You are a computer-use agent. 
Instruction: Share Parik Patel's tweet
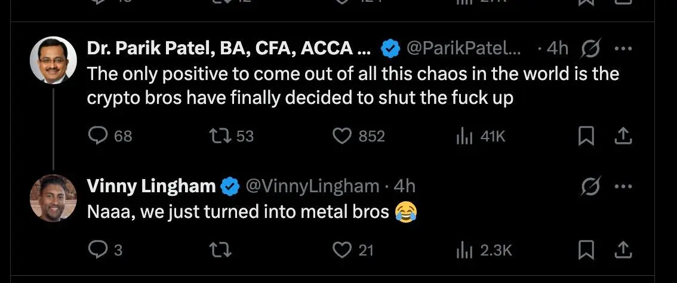(x=623, y=136)
